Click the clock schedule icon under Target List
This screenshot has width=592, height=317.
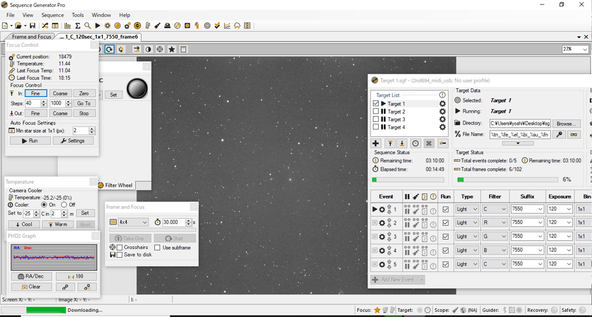coord(415,143)
